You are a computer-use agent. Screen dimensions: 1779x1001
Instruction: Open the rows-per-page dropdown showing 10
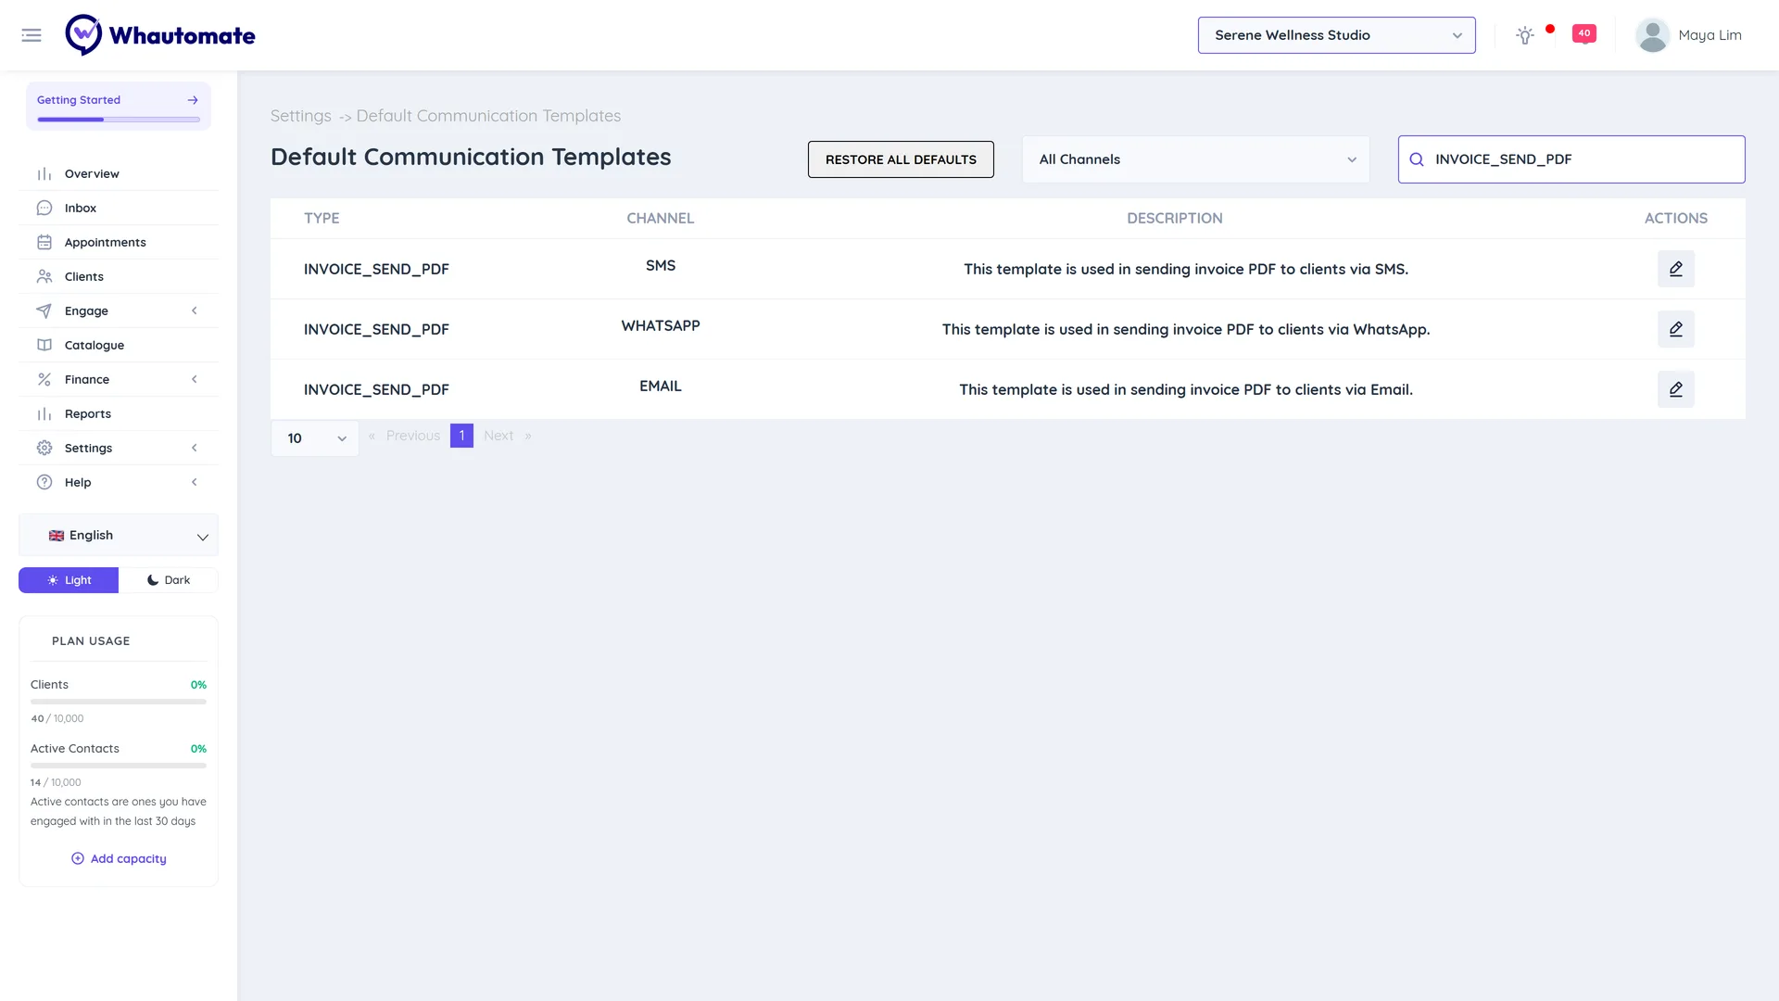(315, 438)
